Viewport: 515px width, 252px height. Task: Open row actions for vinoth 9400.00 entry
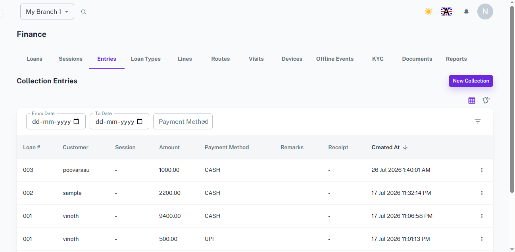click(482, 216)
